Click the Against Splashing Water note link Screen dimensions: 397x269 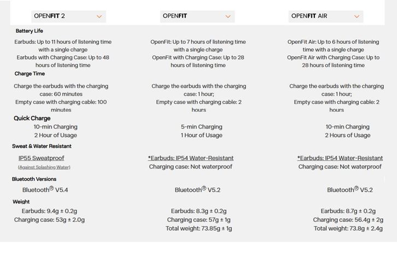click(x=44, y=167)
